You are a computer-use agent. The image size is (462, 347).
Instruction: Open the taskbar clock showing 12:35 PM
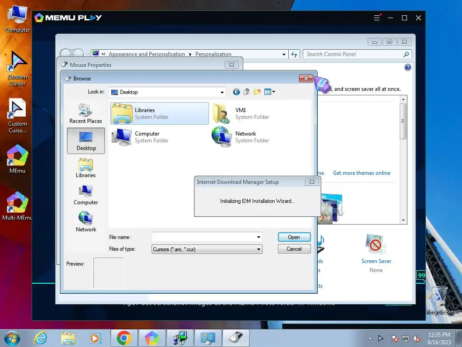pyautogui.click(x=439, y=338)
